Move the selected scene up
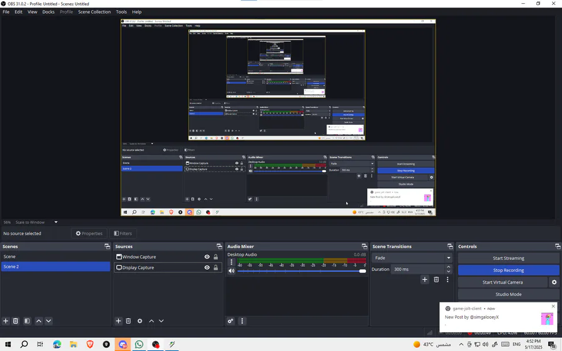 click(x=39, y=321)
